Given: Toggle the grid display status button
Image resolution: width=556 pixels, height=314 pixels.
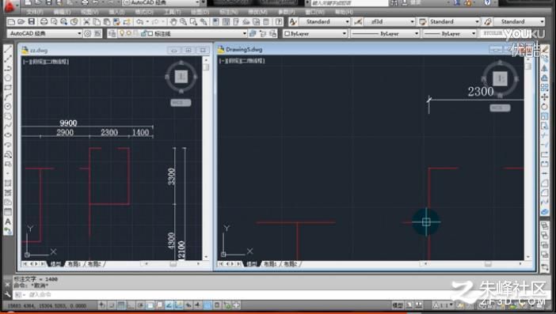Looking at the screenshot, I should pos(121,305).
